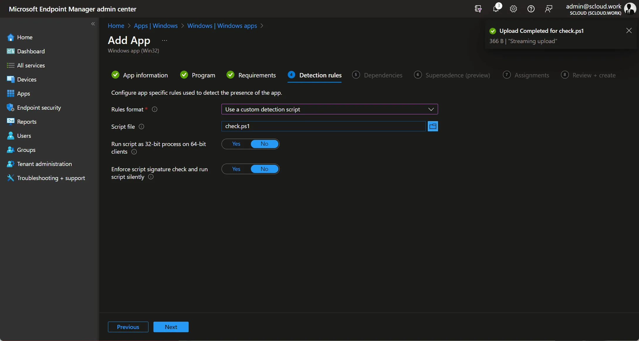The image size is (639, 341).
Task: Open Home breadcrumb link
Action: (x=116, y=26)
